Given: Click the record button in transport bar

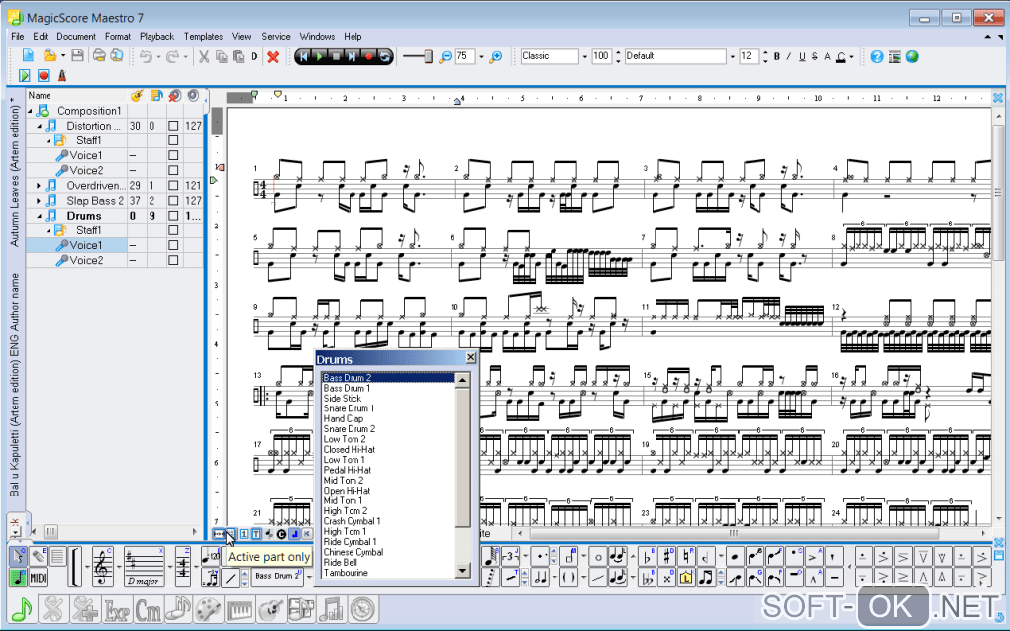Looking at the screenshot, I should tap(368, 56).
